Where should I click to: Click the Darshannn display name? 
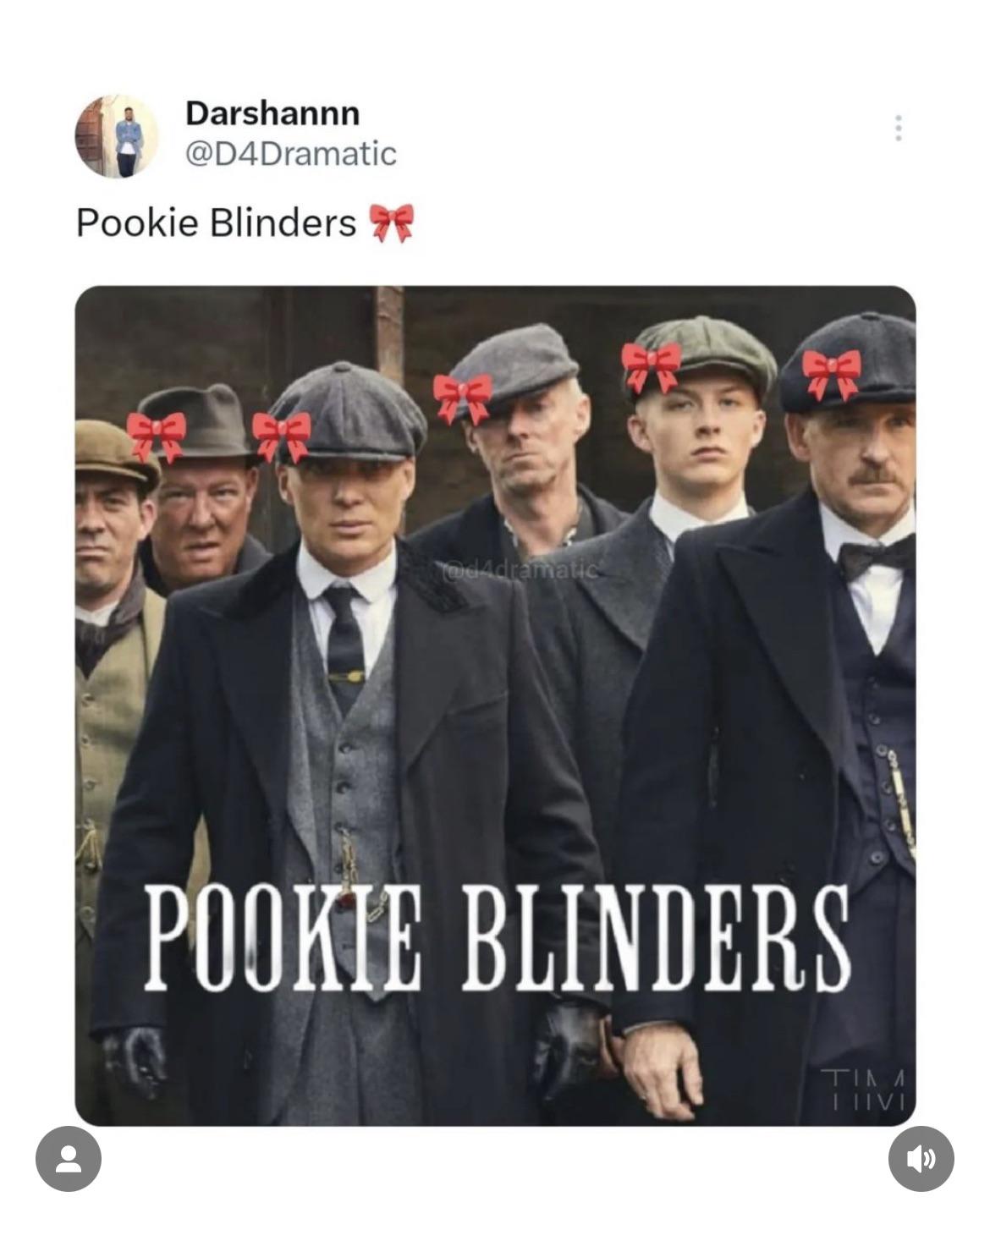tap(272, 113)
